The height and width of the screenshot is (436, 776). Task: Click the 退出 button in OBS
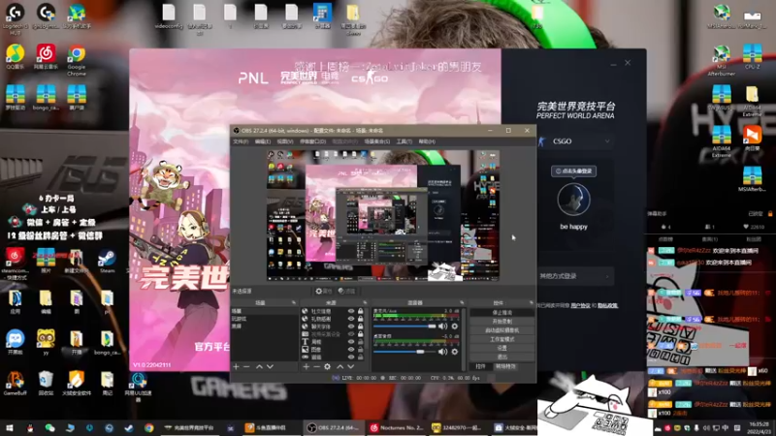[501, 357]
